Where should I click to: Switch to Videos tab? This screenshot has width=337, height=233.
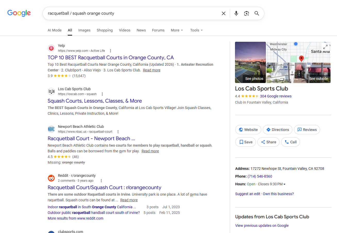click(x=125, y=30)
